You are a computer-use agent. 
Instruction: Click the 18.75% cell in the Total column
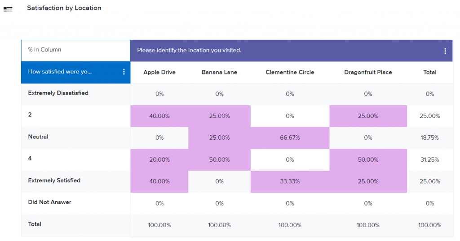pyautogui.click(x=430, y=138)
